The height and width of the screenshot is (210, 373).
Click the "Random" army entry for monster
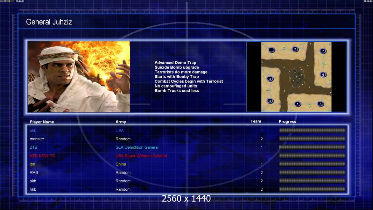123,139
